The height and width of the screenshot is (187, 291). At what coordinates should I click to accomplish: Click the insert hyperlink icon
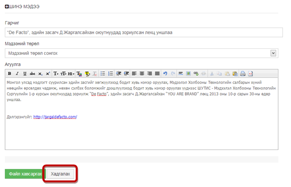[x=196, y=74]
